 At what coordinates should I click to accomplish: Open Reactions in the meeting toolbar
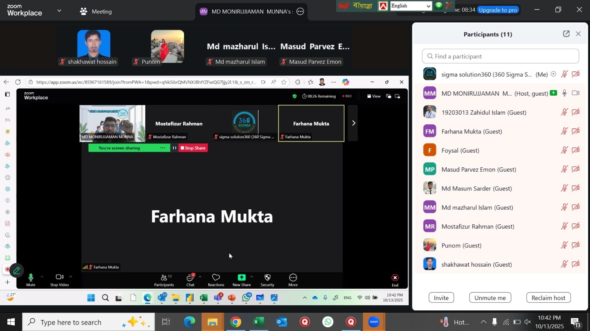coord(216,278)
